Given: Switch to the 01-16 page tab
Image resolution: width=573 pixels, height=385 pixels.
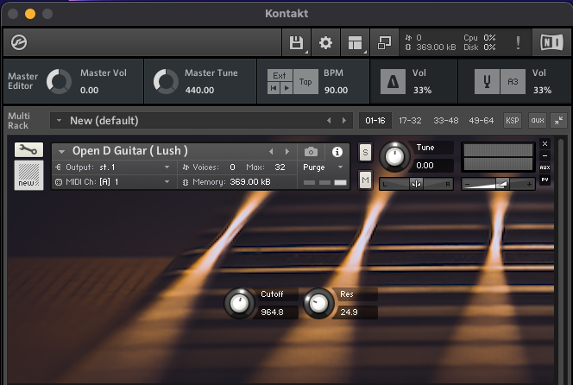Looking at the screenshot, I should click(x=375, y=120).
